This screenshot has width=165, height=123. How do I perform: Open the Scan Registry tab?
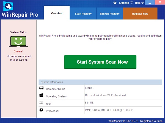pyautogui.click(x=84, y=14)
